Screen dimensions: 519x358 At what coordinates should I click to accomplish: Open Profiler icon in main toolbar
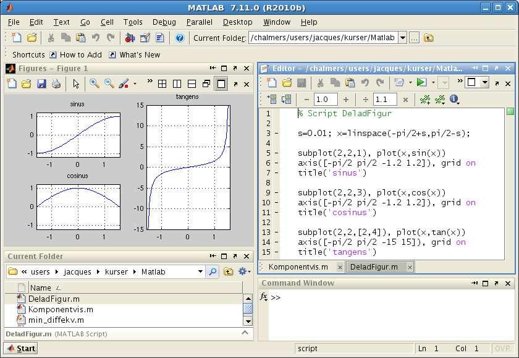tap(160, 38)
